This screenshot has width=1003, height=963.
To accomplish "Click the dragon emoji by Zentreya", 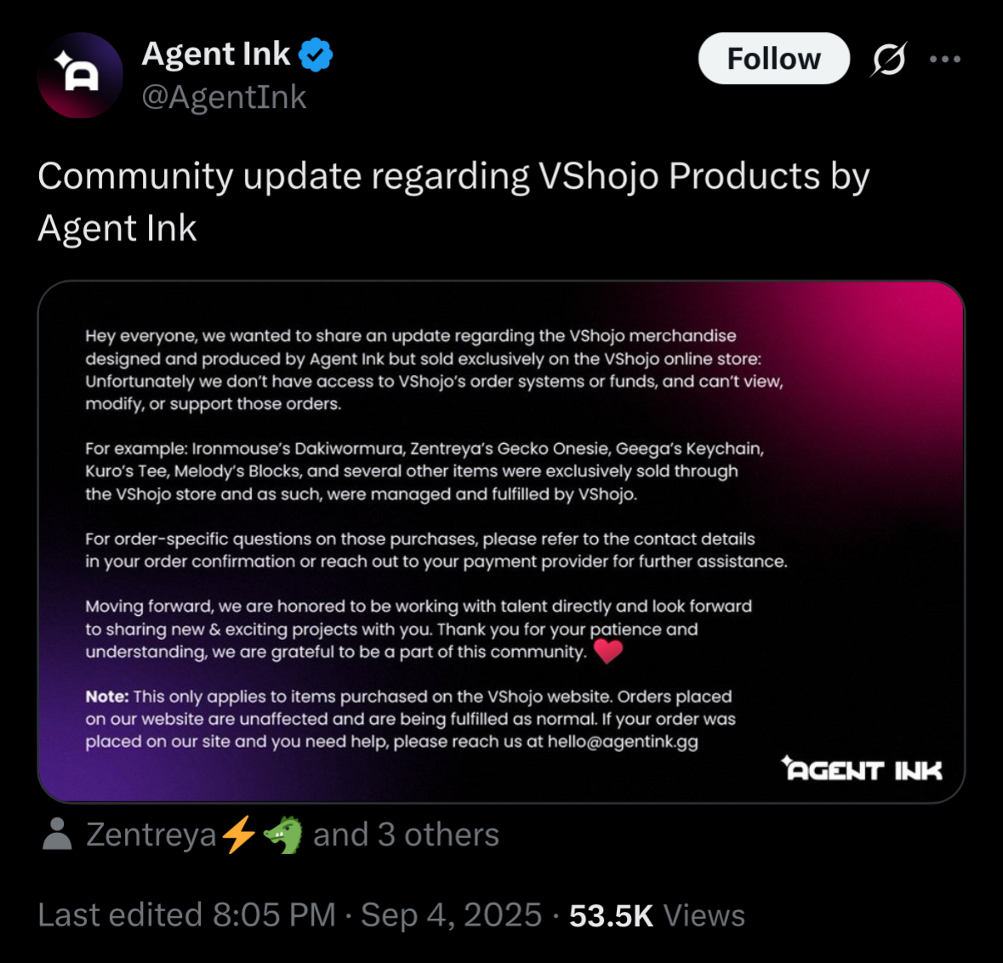I will coord(282,835).
